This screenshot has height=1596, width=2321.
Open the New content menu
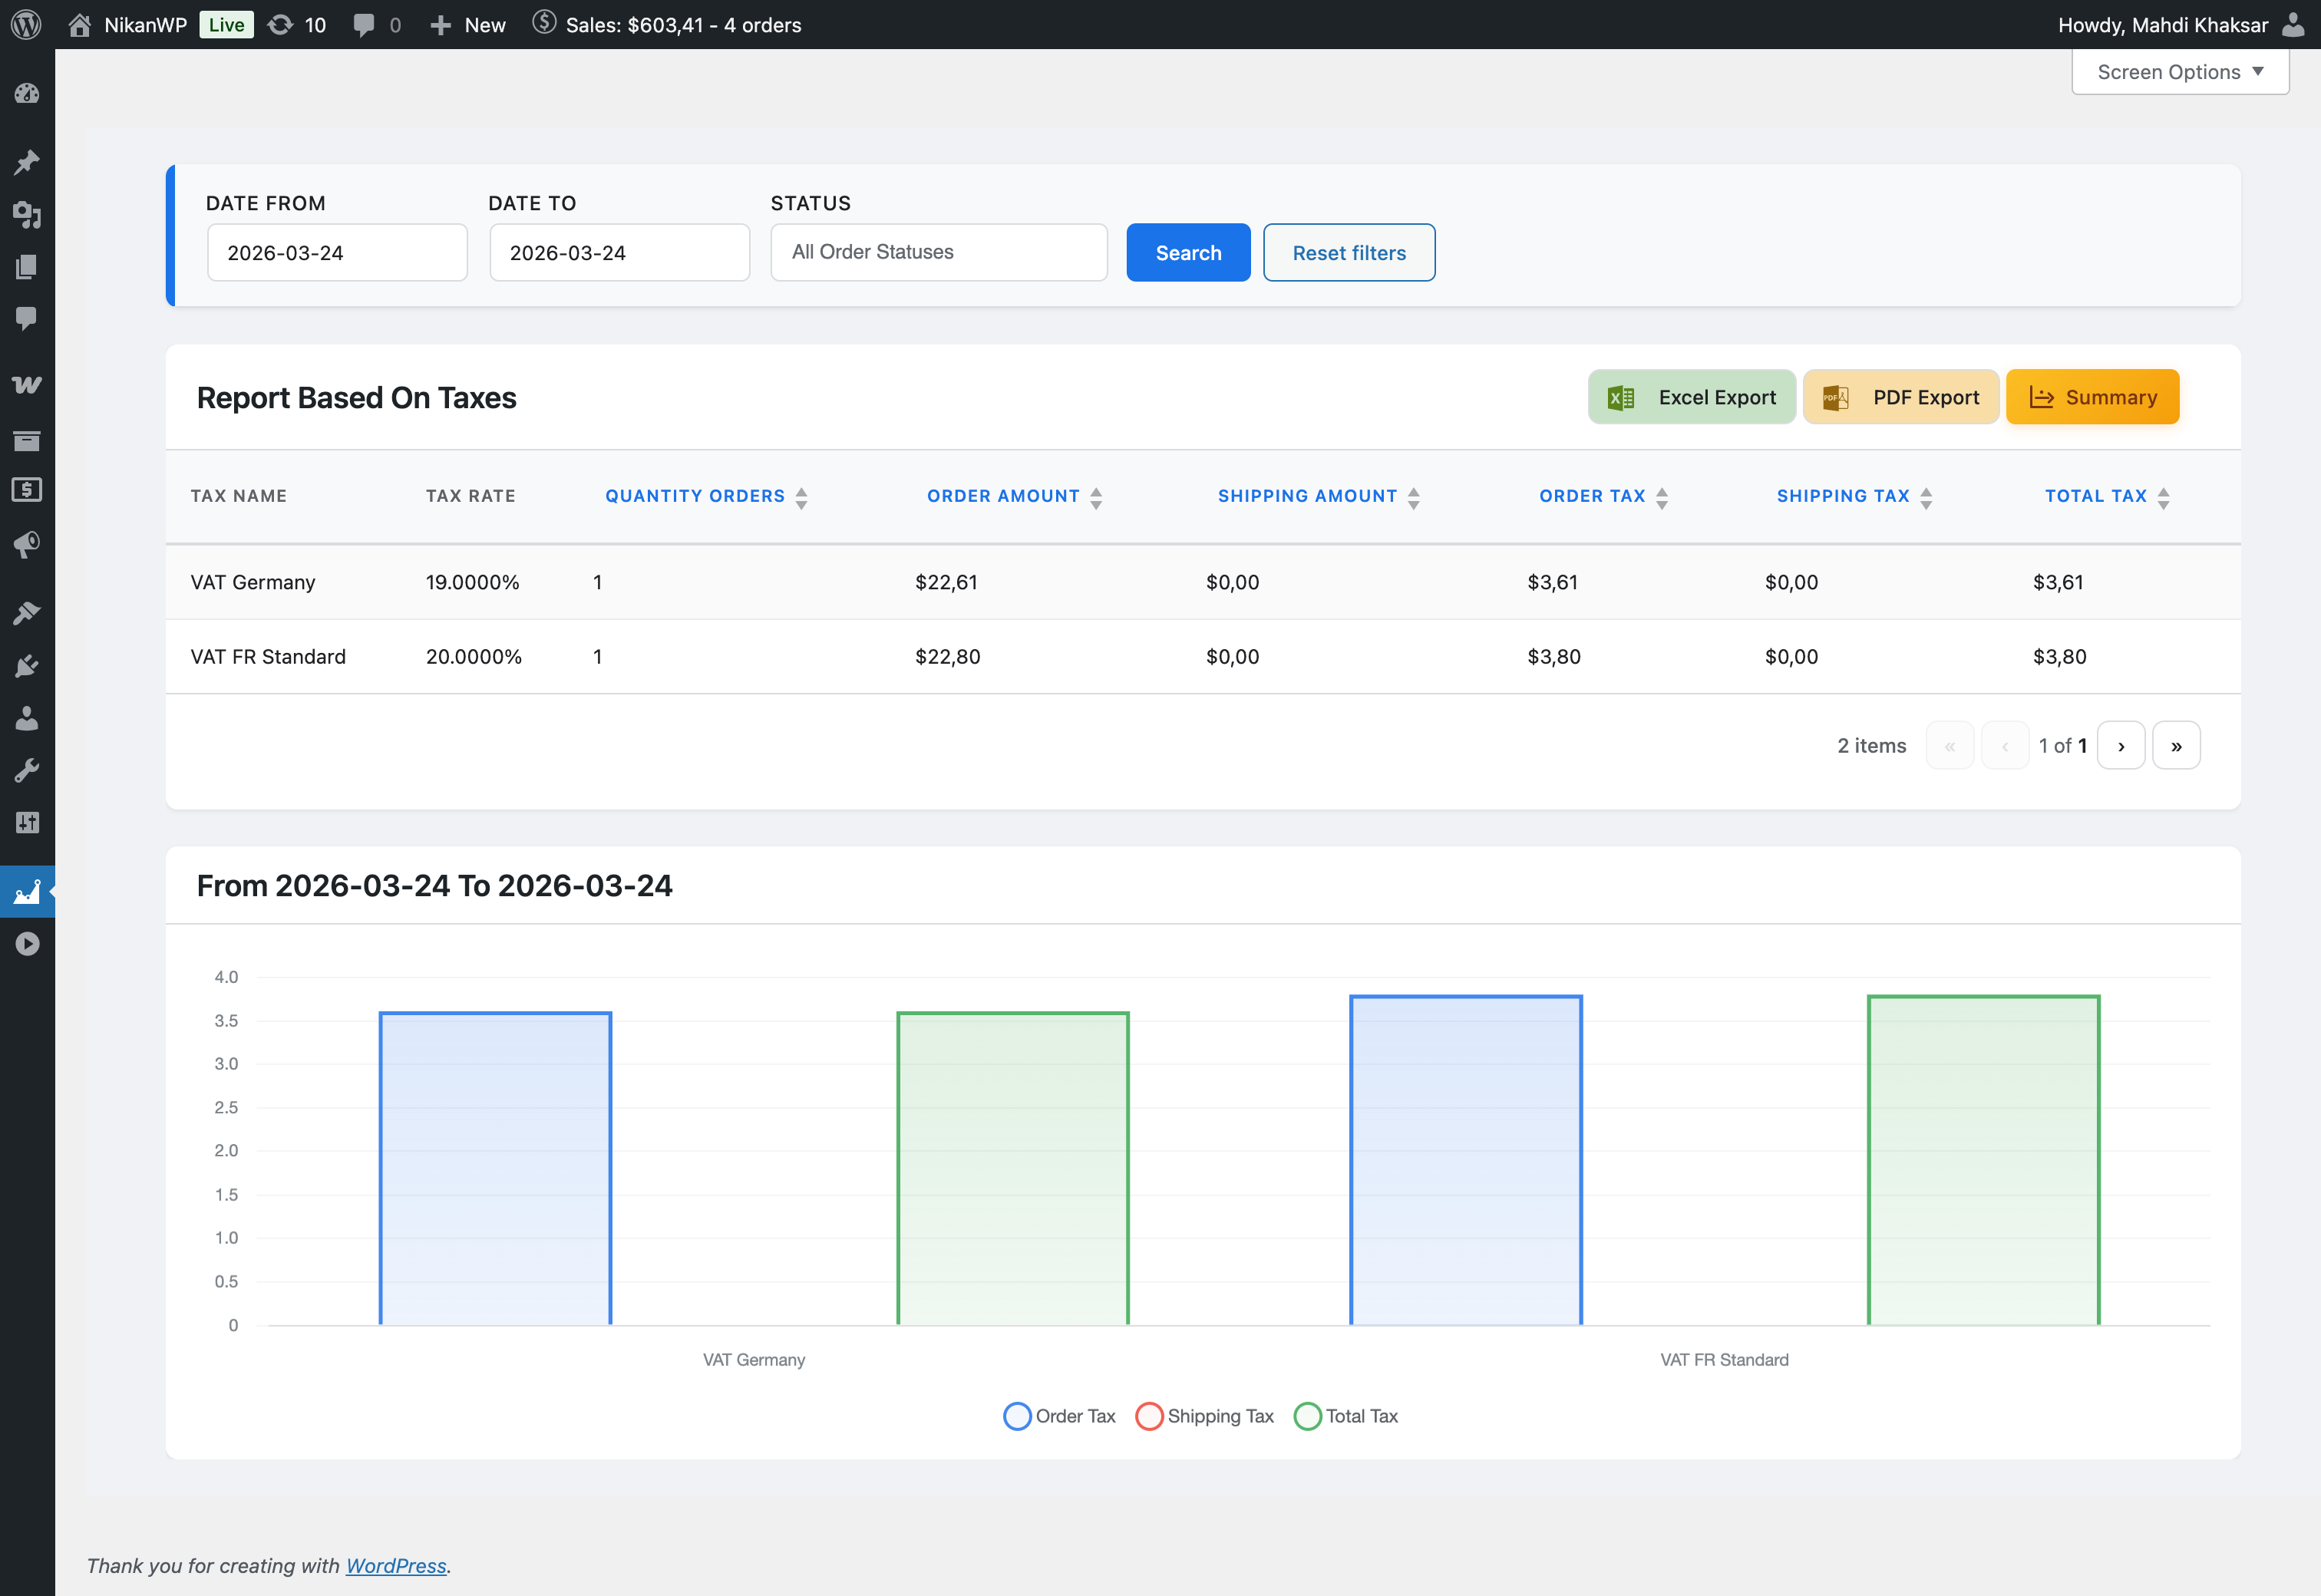point(468,24)
